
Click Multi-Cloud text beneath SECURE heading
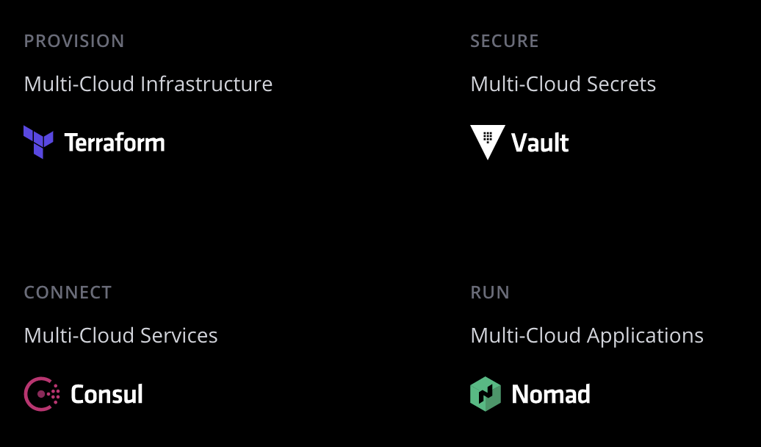coord(526,84)
